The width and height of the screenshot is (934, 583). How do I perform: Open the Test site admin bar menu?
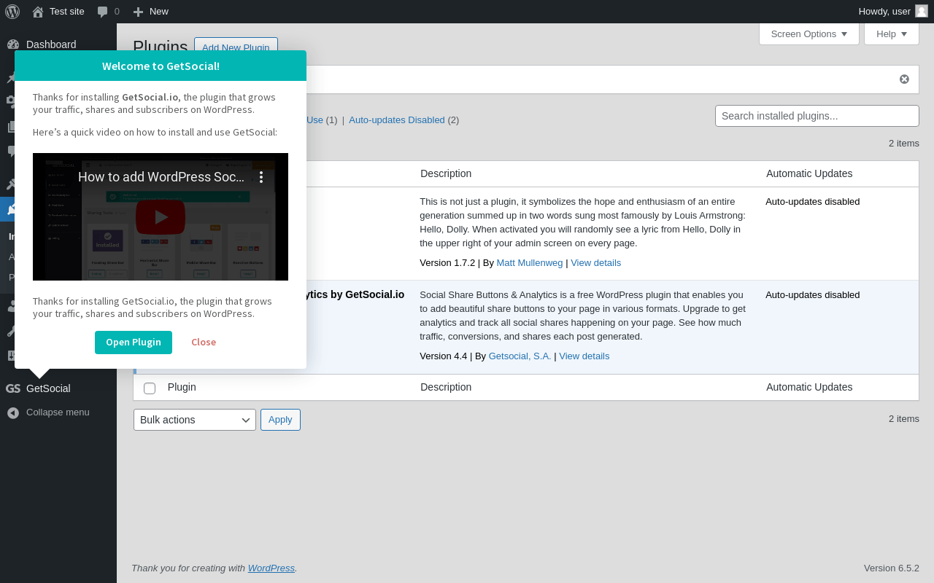pyautogui.click(x=58, y=12)
